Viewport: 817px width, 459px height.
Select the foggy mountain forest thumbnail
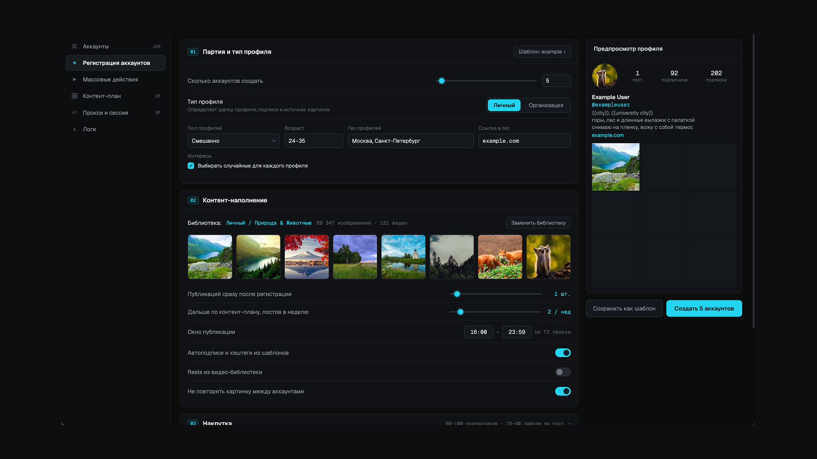coord(451,257)
